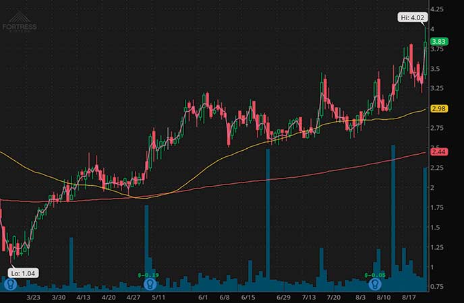Viewport: 464px width, 303px height.
Task: Click the 3.5 price axis label
Action: click(435, 69)
